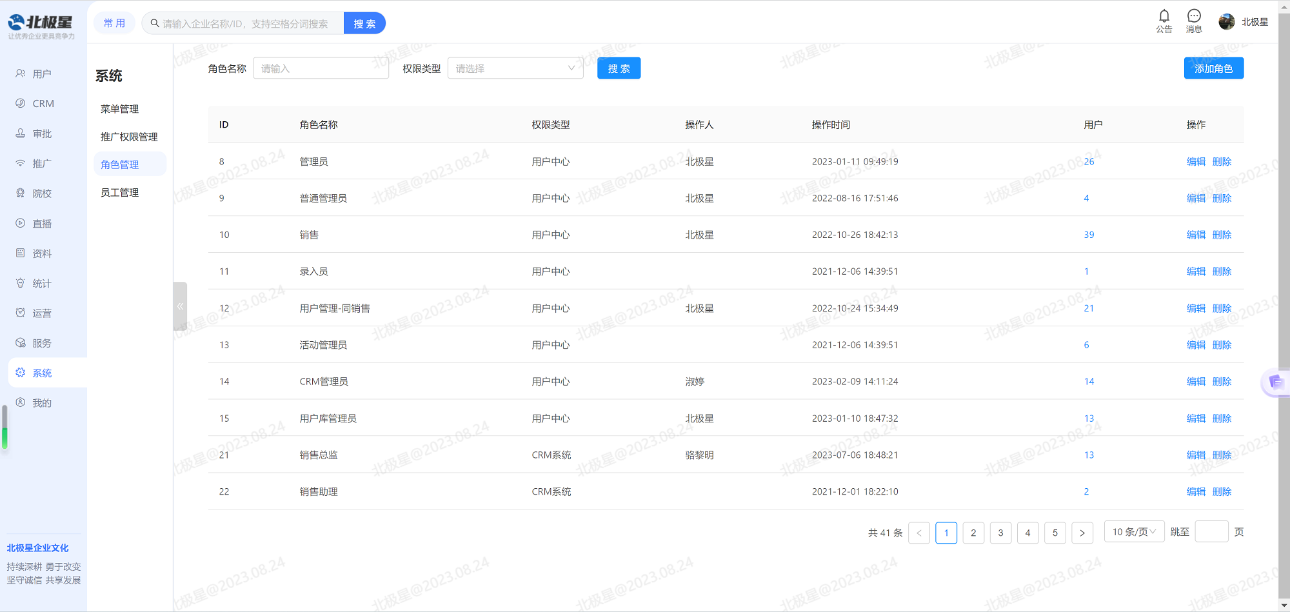This screenshot has width=1290, height=612.
Task: Open the 权限类型 dropdown
Action: 515,68
